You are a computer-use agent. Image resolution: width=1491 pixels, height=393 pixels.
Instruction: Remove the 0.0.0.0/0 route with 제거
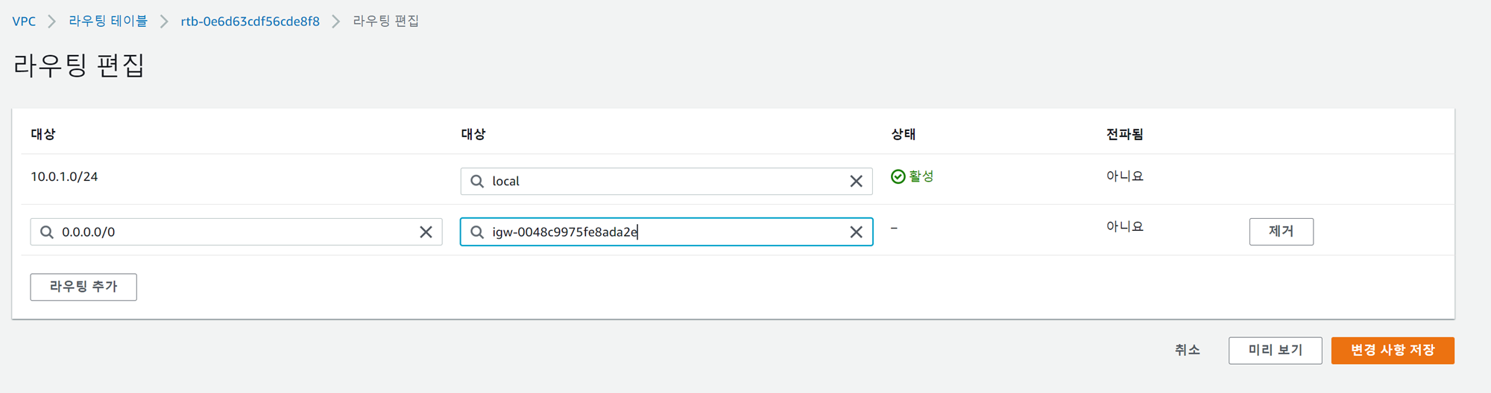pos(1281,231)
